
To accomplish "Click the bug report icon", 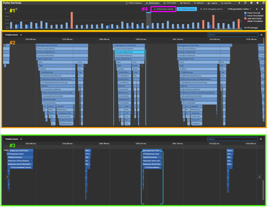I will click(258, 3).
